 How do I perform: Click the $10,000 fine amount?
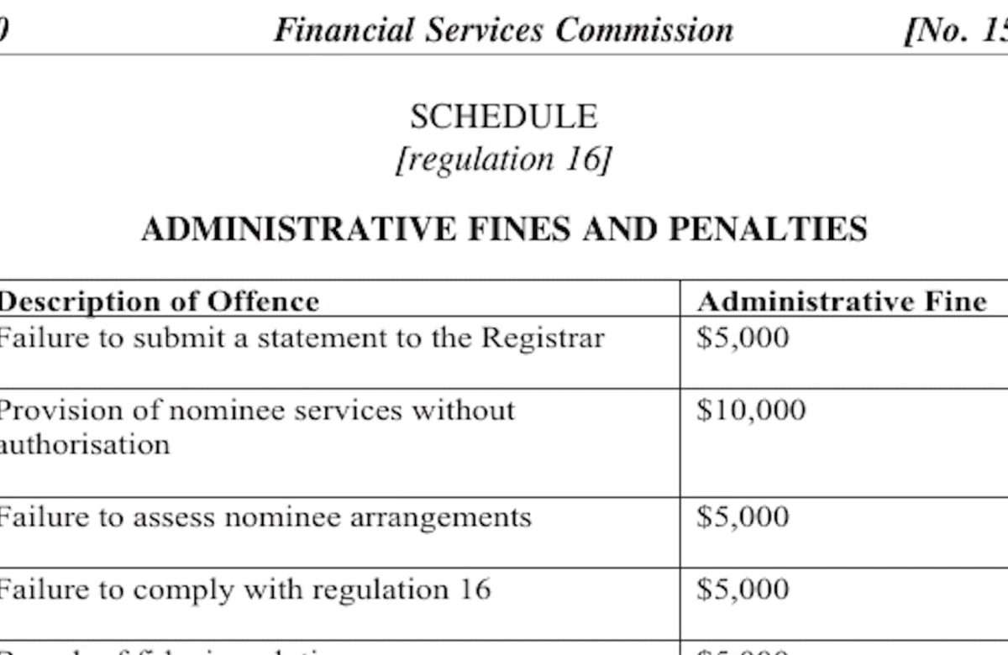(x=751, y=411)
